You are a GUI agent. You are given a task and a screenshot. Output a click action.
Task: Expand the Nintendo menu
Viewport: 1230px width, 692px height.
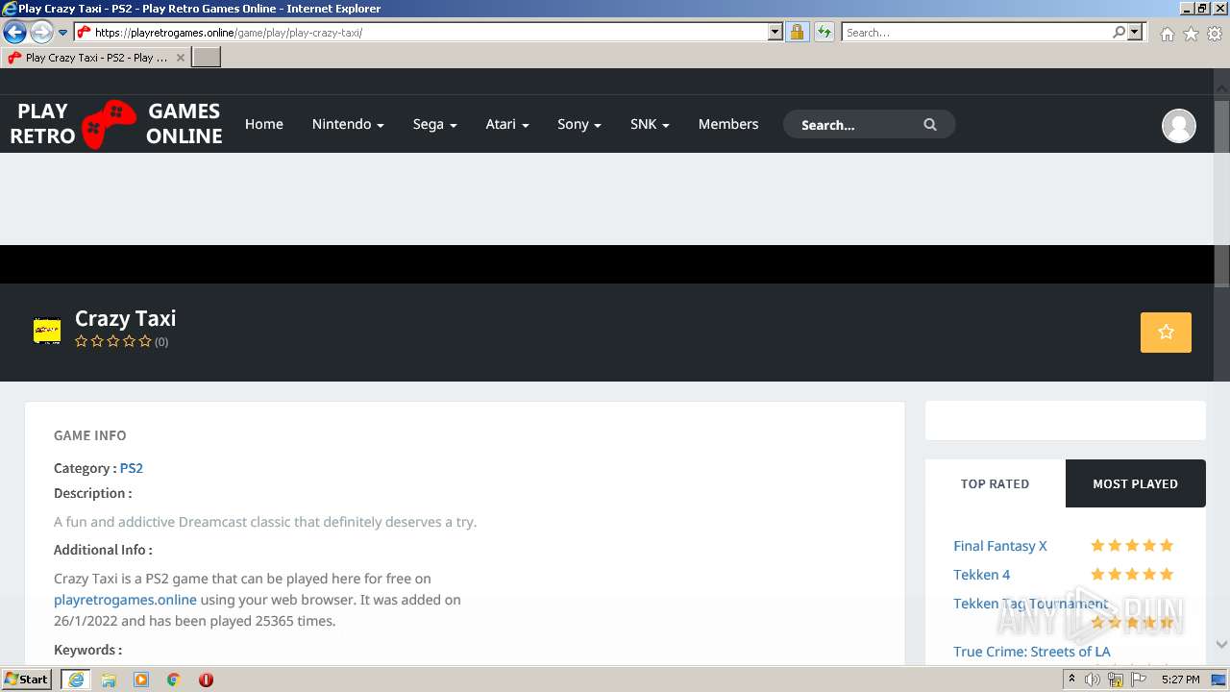348,124
